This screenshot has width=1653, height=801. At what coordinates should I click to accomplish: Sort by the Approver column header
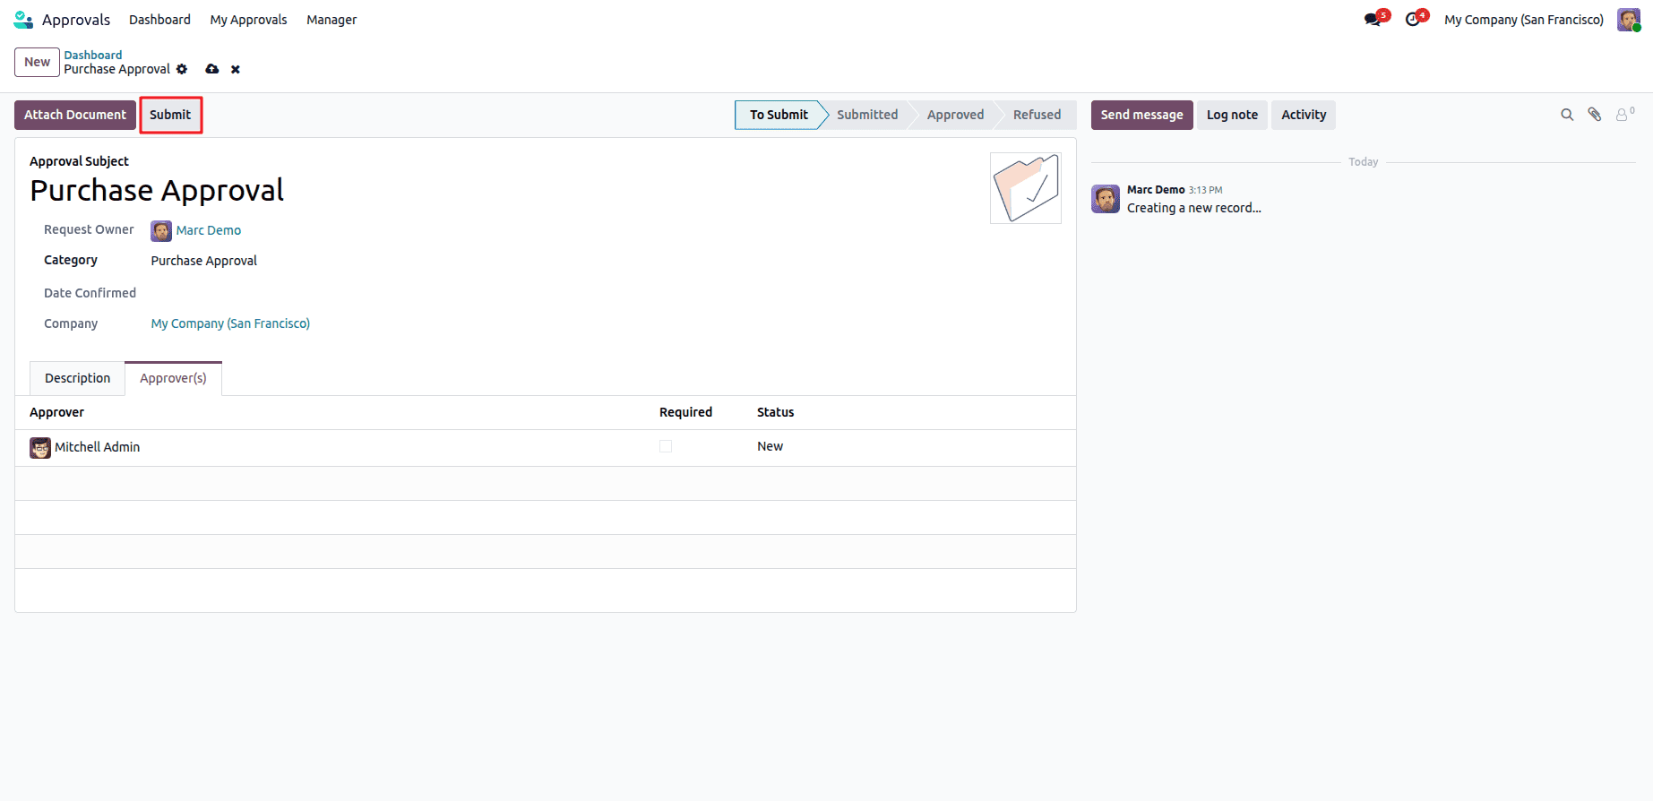[56, 412]
